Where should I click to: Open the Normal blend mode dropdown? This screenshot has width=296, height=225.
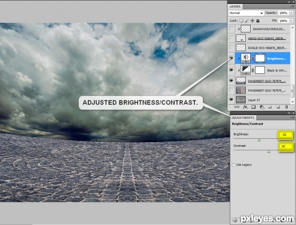click(246, 13)
